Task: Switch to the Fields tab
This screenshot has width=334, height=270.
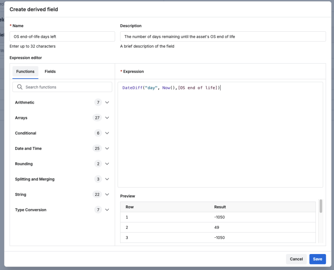Action: click(50, 71)
